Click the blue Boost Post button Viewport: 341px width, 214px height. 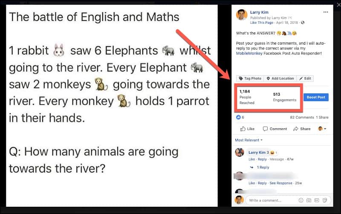point(316,97)
